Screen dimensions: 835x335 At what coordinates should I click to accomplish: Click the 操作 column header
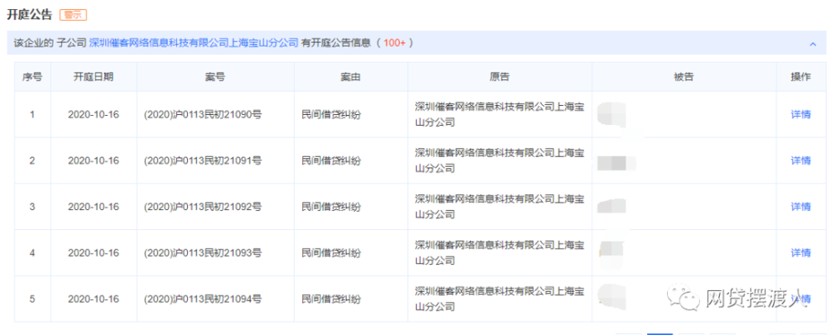point(801,77)
